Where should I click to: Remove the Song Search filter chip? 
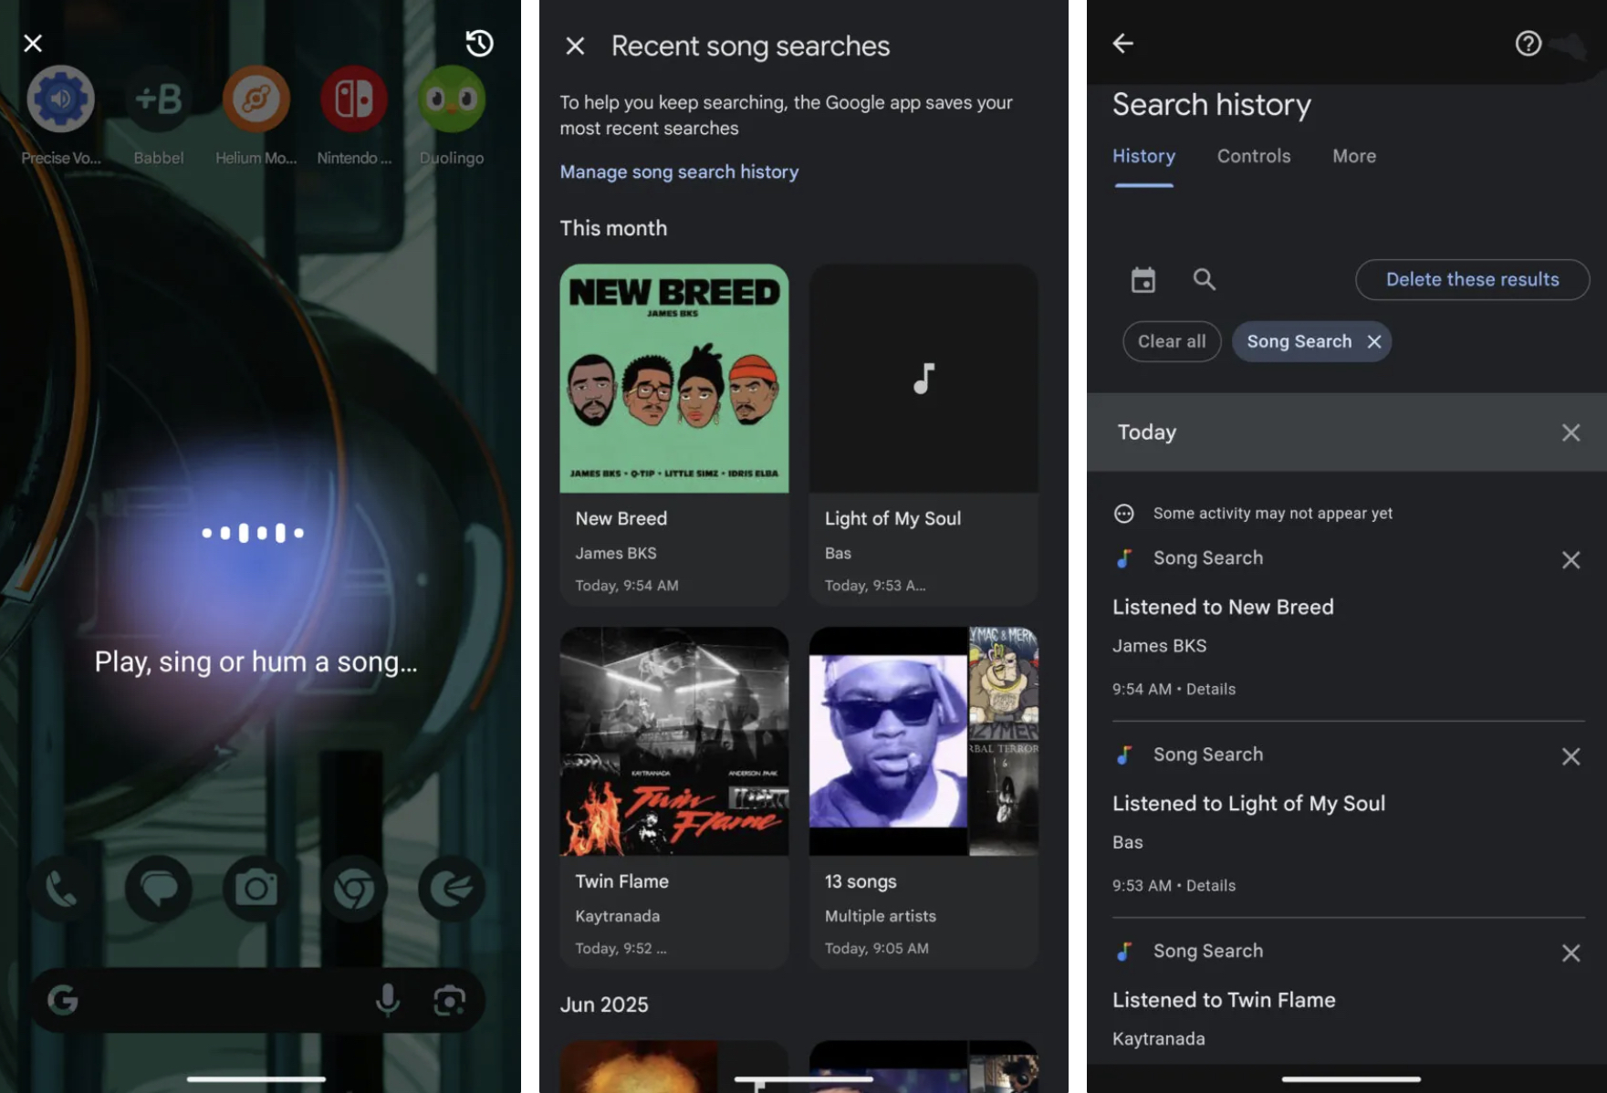click(x=1374, y=341)
